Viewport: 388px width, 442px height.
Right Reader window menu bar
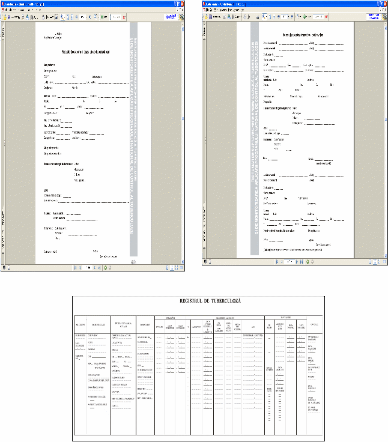pyautogui.click(x=295, y=10)
